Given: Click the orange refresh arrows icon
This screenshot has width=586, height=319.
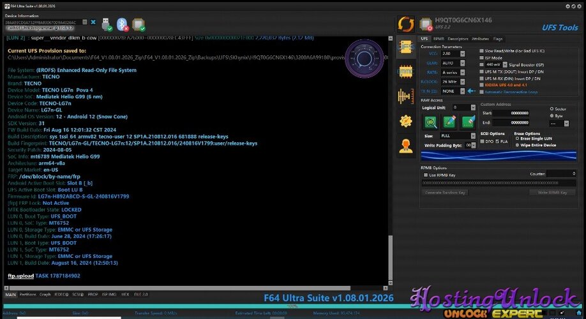Looking at the screenshot, I should click(x=406, y=25).
